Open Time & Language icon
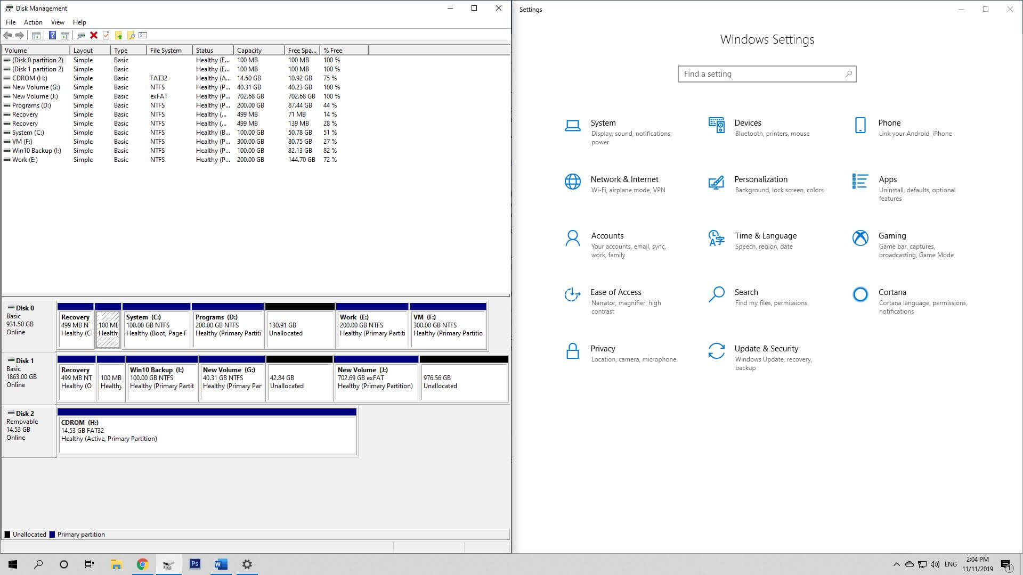Viewport: 1023px width, 575px height. click(x=716, y=238)
